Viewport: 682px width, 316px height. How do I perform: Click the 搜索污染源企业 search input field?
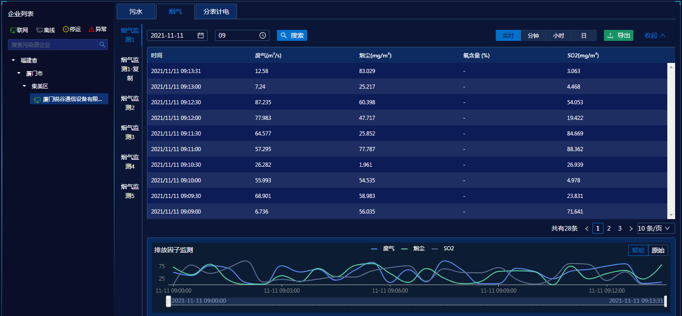point(52,45)
